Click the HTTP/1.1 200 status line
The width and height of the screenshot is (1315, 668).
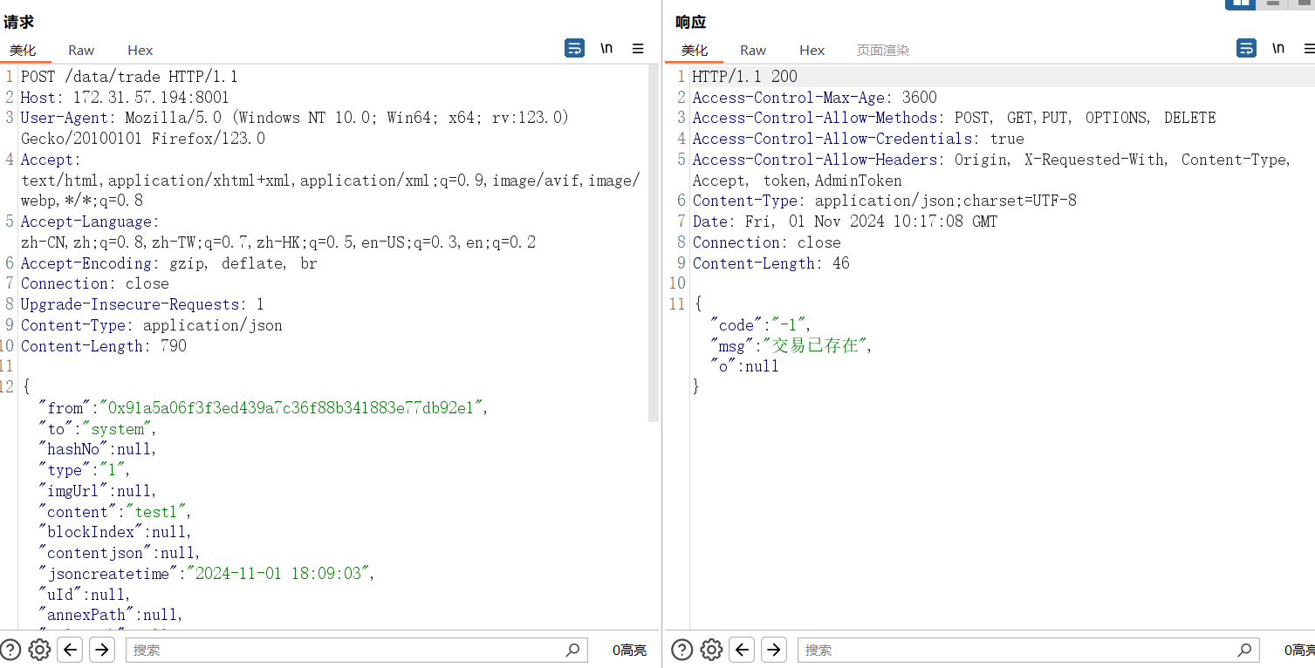[x=745, y=77]
